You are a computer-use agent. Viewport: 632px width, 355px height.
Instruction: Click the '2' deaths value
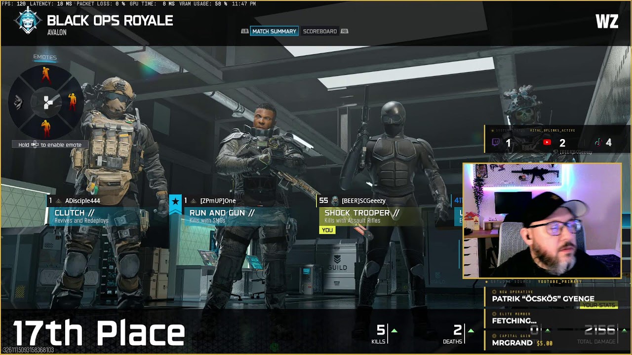click(x=458, y=330)
